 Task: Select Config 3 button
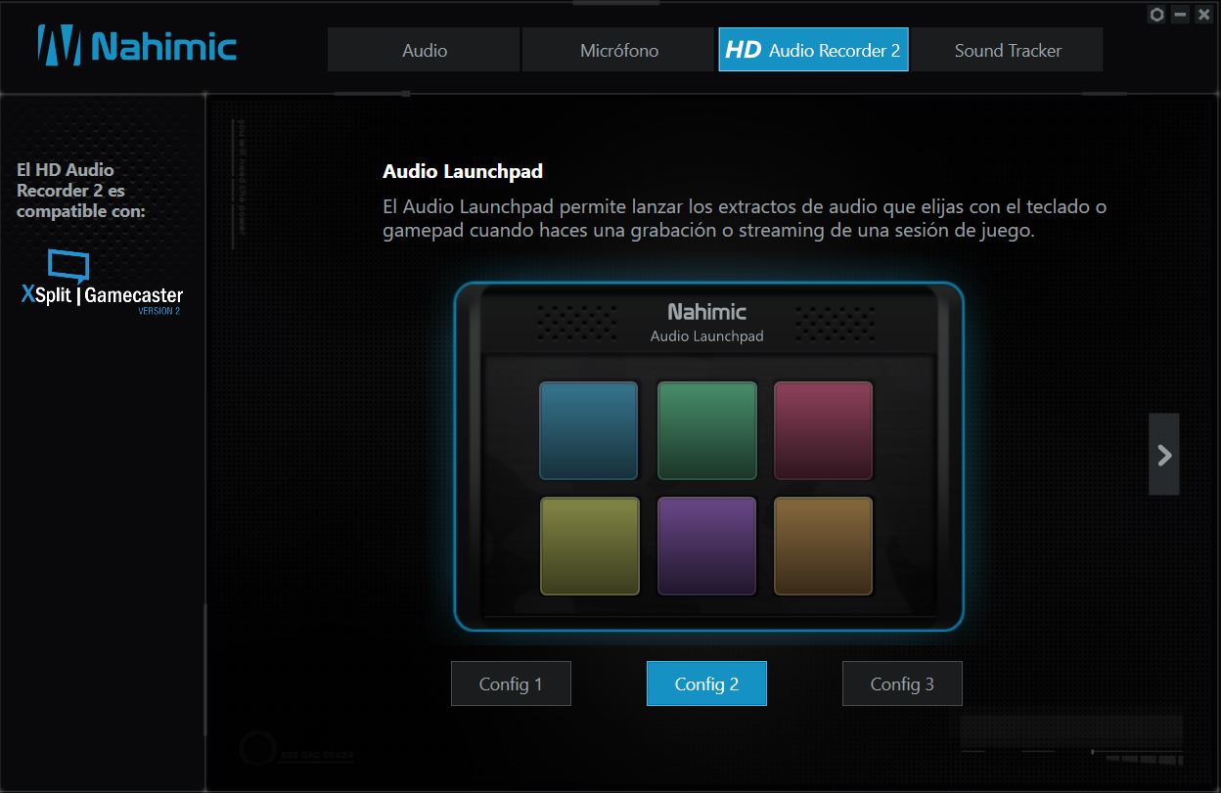(902, 683)
